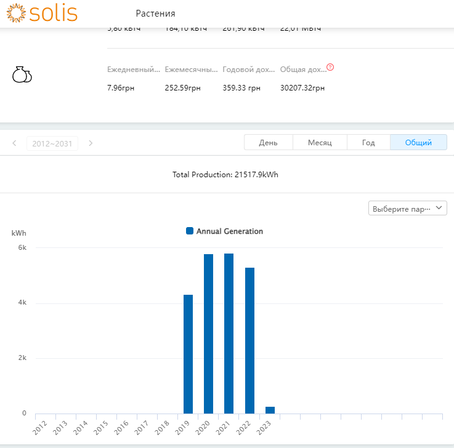454x448 pixels.
Task: Open the 2012~2031 date range picker
Action: pos(52,143)
